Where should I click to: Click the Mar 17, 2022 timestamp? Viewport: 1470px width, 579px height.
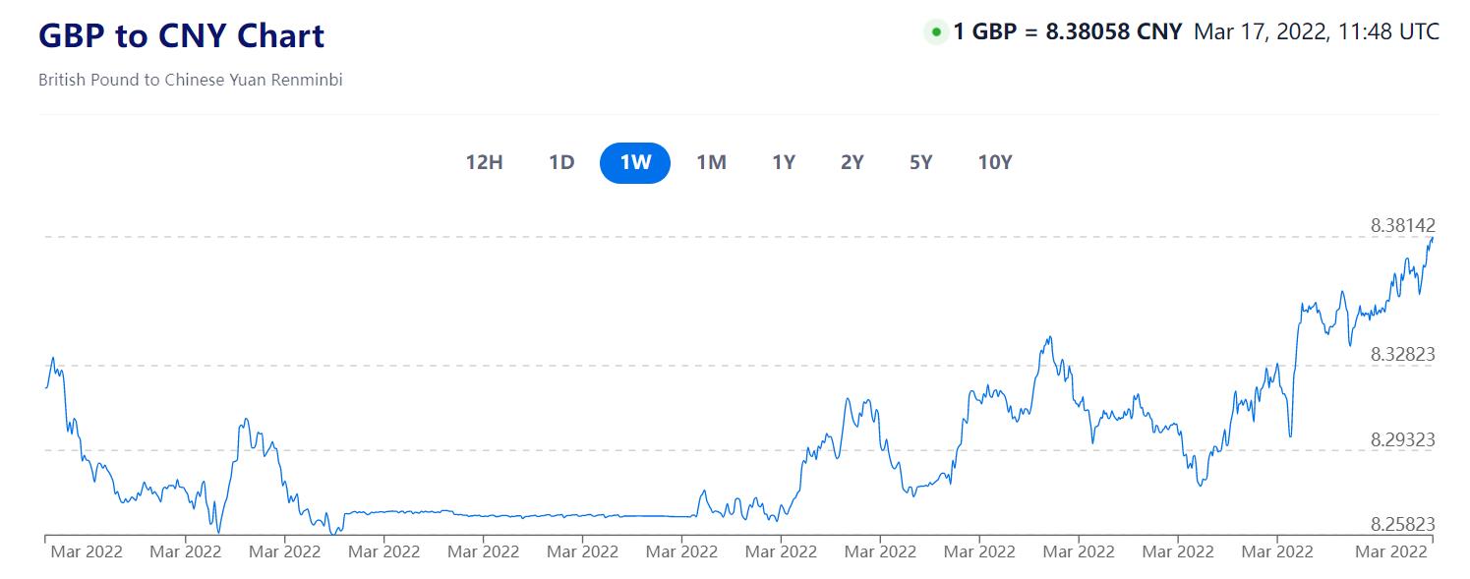pyautogui.click(x=1316, y=32)
